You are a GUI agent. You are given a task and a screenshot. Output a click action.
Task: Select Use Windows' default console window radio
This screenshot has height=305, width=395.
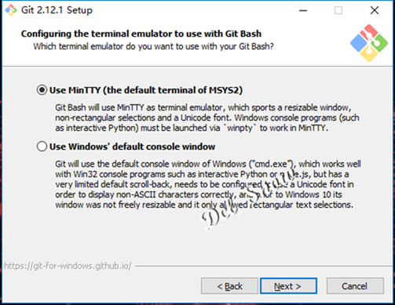[x=42, y=147]
